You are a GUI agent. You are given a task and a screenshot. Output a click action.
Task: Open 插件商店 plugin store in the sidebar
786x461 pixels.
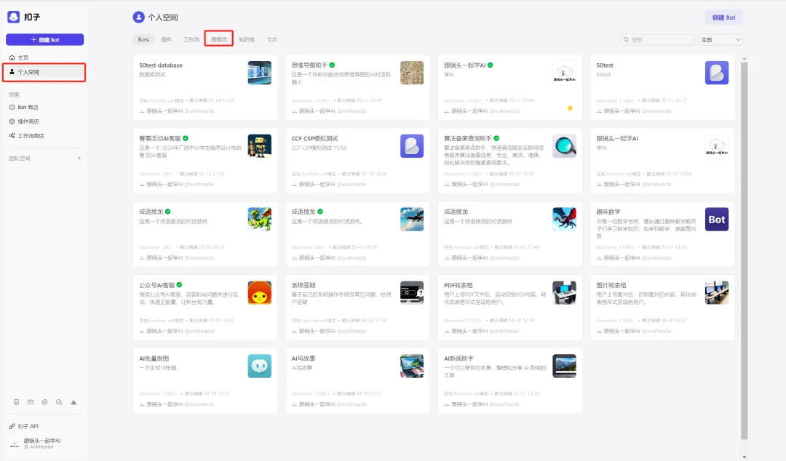pyautogui.click(x=23, y=121)
